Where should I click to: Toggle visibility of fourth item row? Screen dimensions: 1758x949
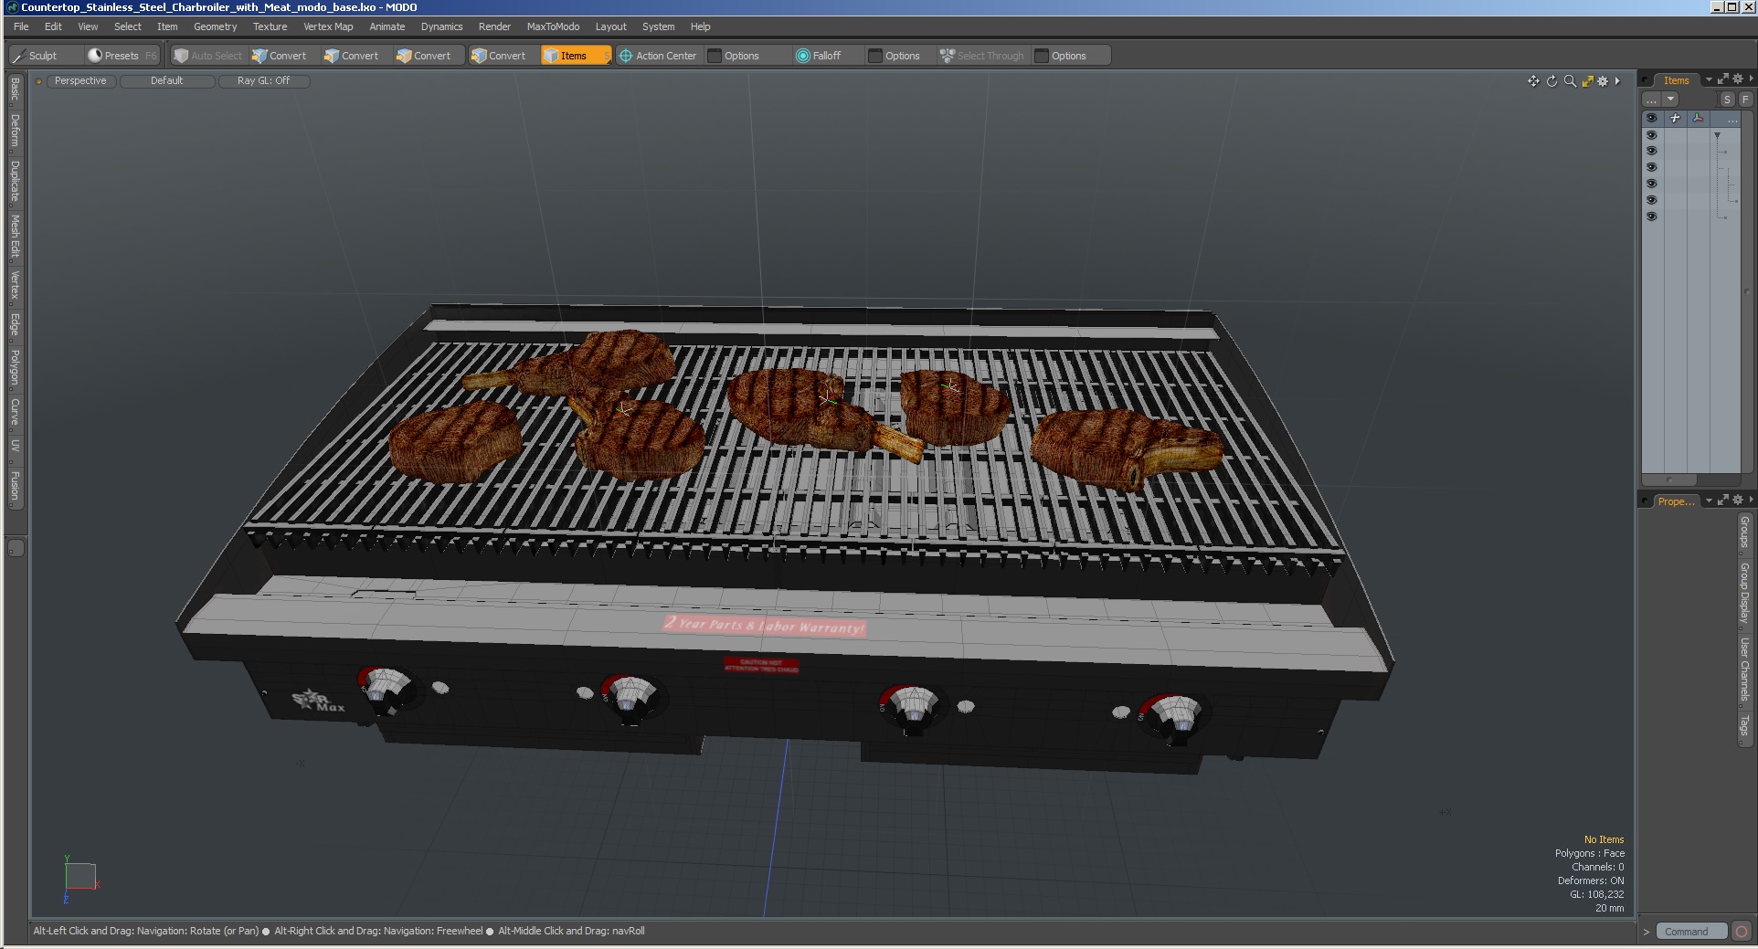[1651, 184]
